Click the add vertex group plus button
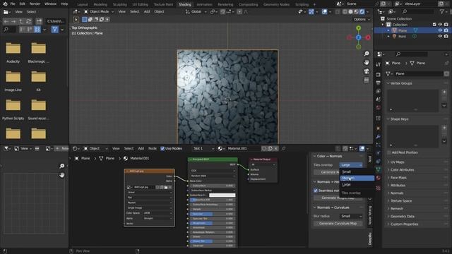This screenshot has height=254, width=452. pyautogui.click(x=444, y=92)
